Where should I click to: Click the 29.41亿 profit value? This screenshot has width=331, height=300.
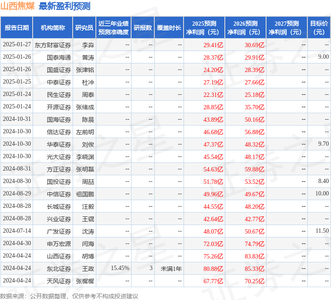point(213,45)
